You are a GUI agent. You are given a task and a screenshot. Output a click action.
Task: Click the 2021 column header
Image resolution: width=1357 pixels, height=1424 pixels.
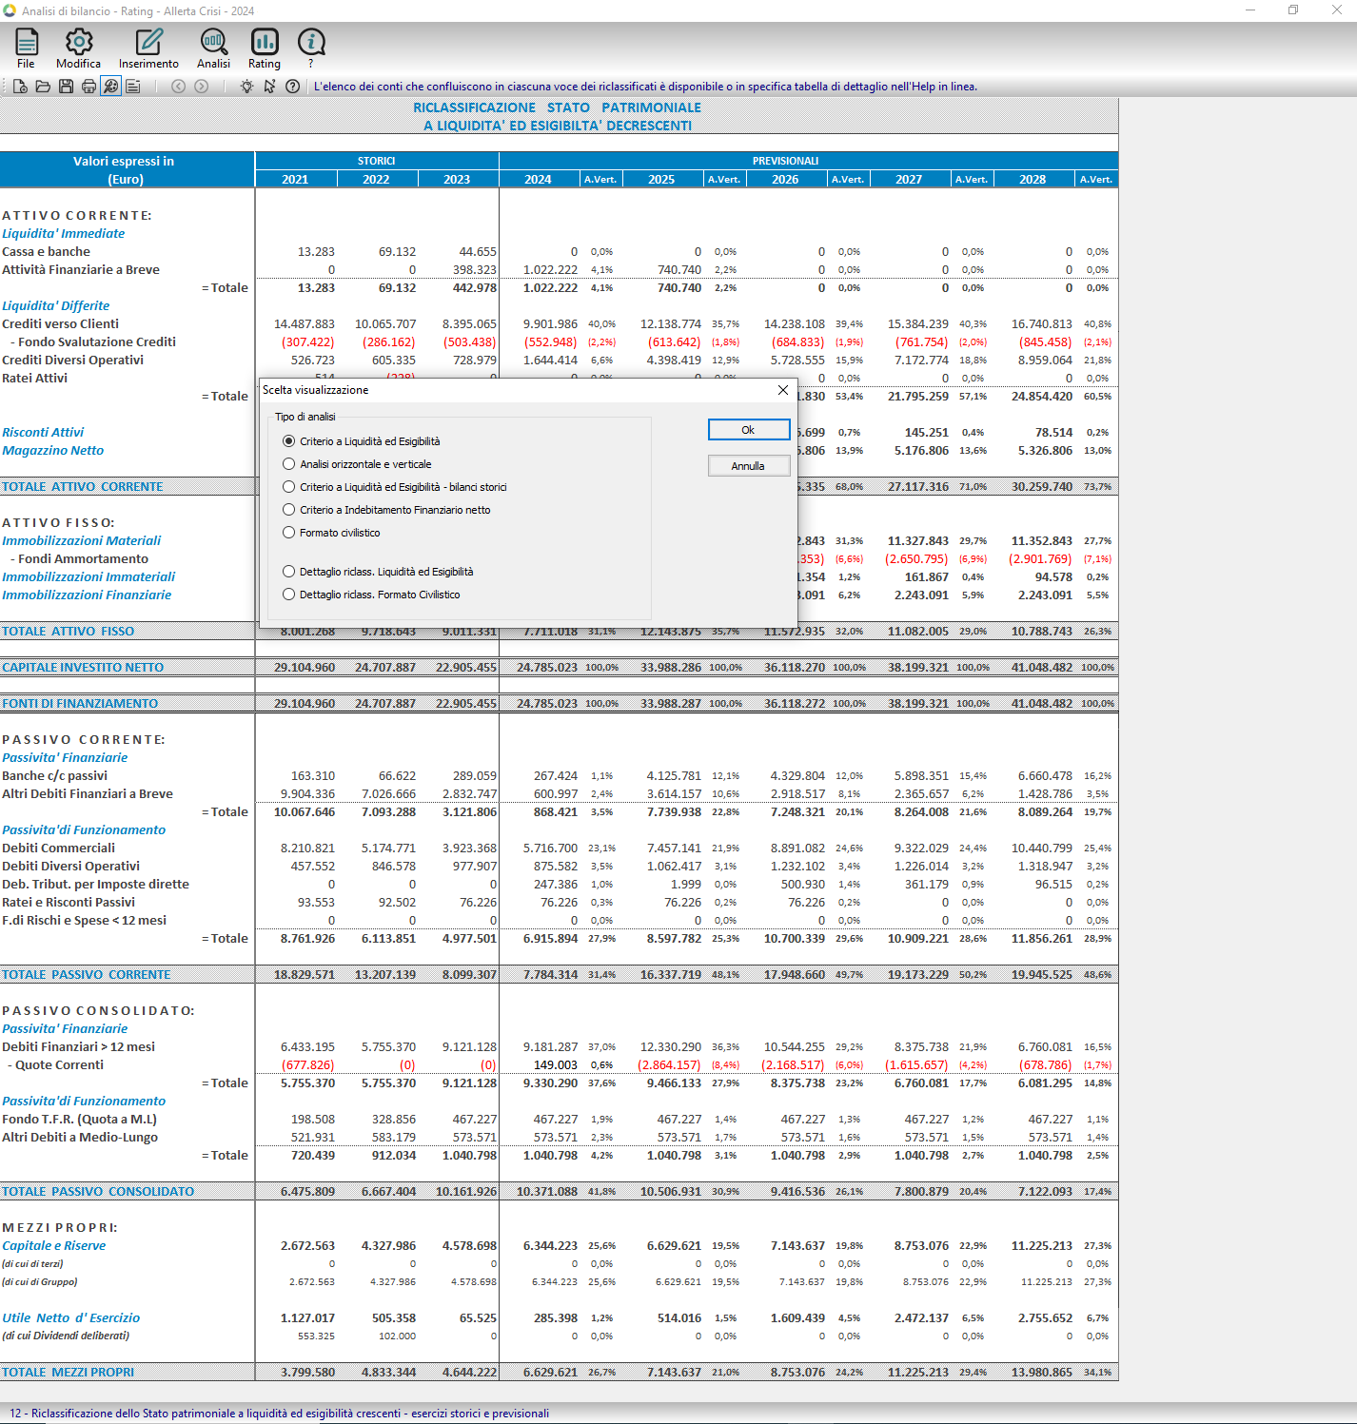click(x=295, y=179)
